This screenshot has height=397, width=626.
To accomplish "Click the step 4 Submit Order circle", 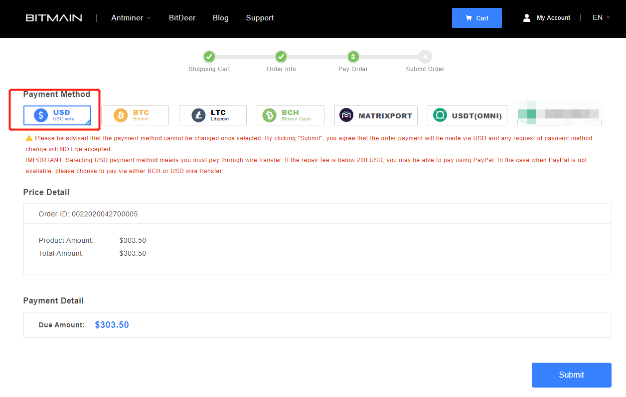I will click(x=425, y=57).
